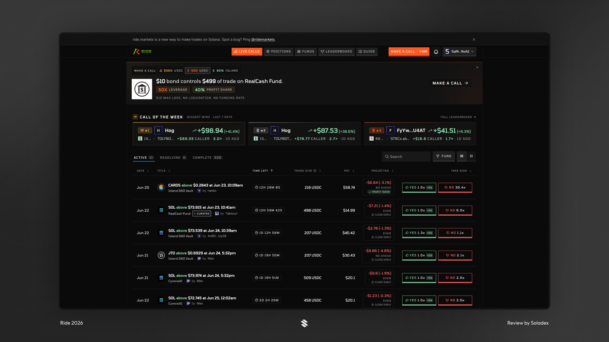Sort by Date column
This screenshot has height=342, width=609.
(x=143, y=171)
